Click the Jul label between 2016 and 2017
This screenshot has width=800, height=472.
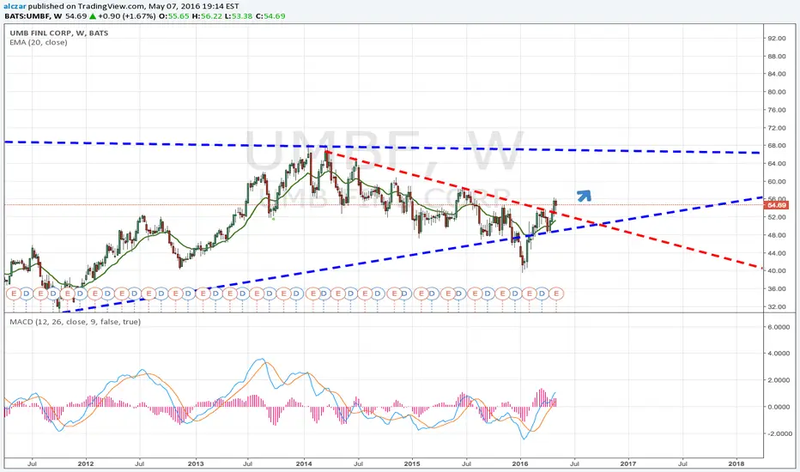pyautogui.click(x=574, y=463)
